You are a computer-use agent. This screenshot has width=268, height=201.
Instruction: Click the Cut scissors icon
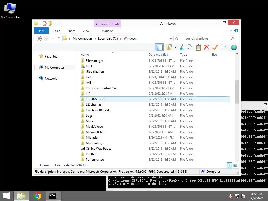coord(182,47)
